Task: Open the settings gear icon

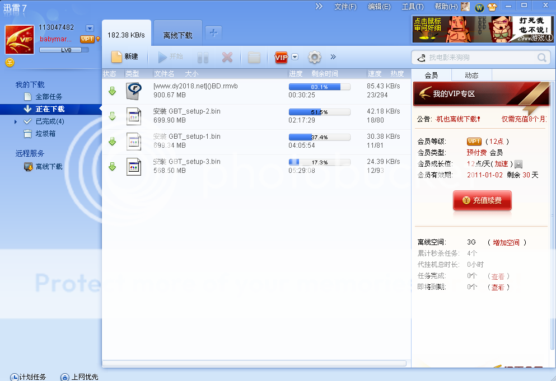Action: (315, 57)
